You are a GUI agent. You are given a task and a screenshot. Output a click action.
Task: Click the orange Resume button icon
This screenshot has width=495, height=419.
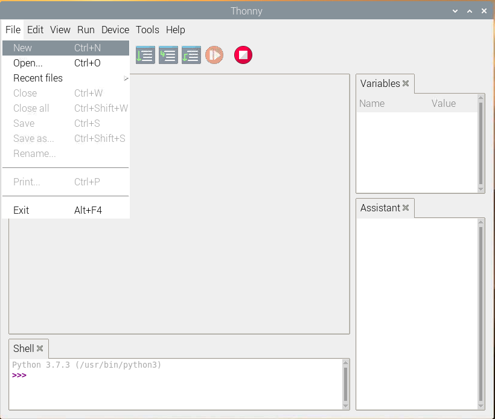point(214,55)
